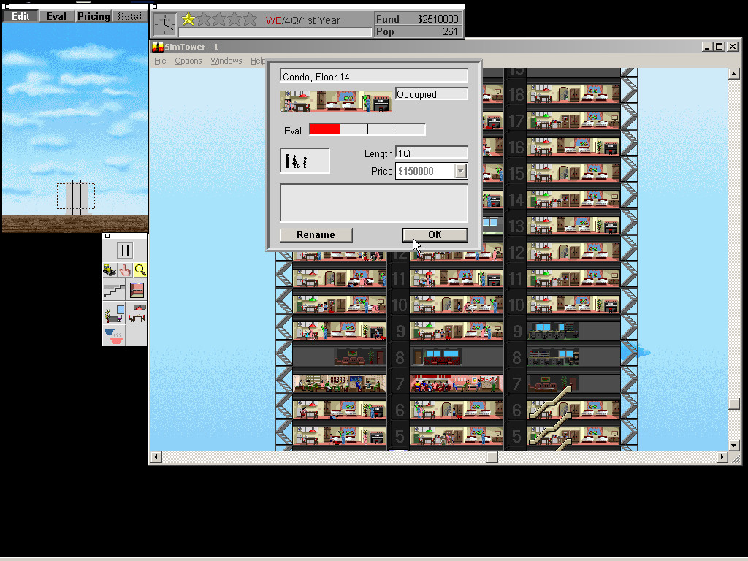
Task: Select the magnifying glass inspect tool
Action: point(140,270)
